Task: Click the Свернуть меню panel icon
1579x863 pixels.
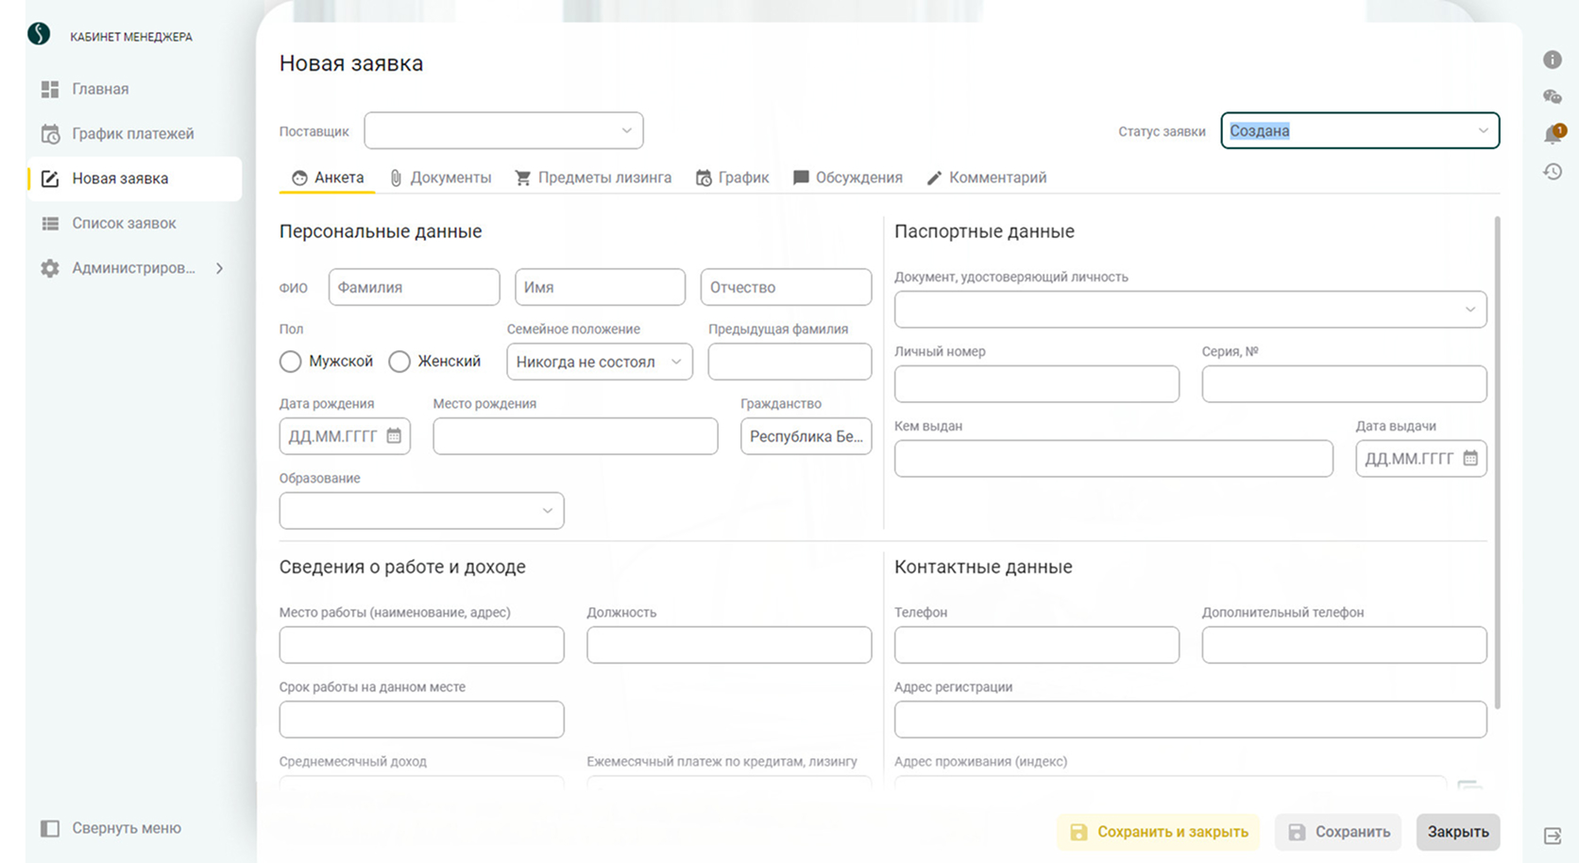Action: (50, 828)
